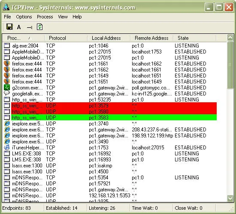This screenshot has height=214, width=236.
Task: Click local address pc1:isakmp
Action: click(x=100, y=166)
